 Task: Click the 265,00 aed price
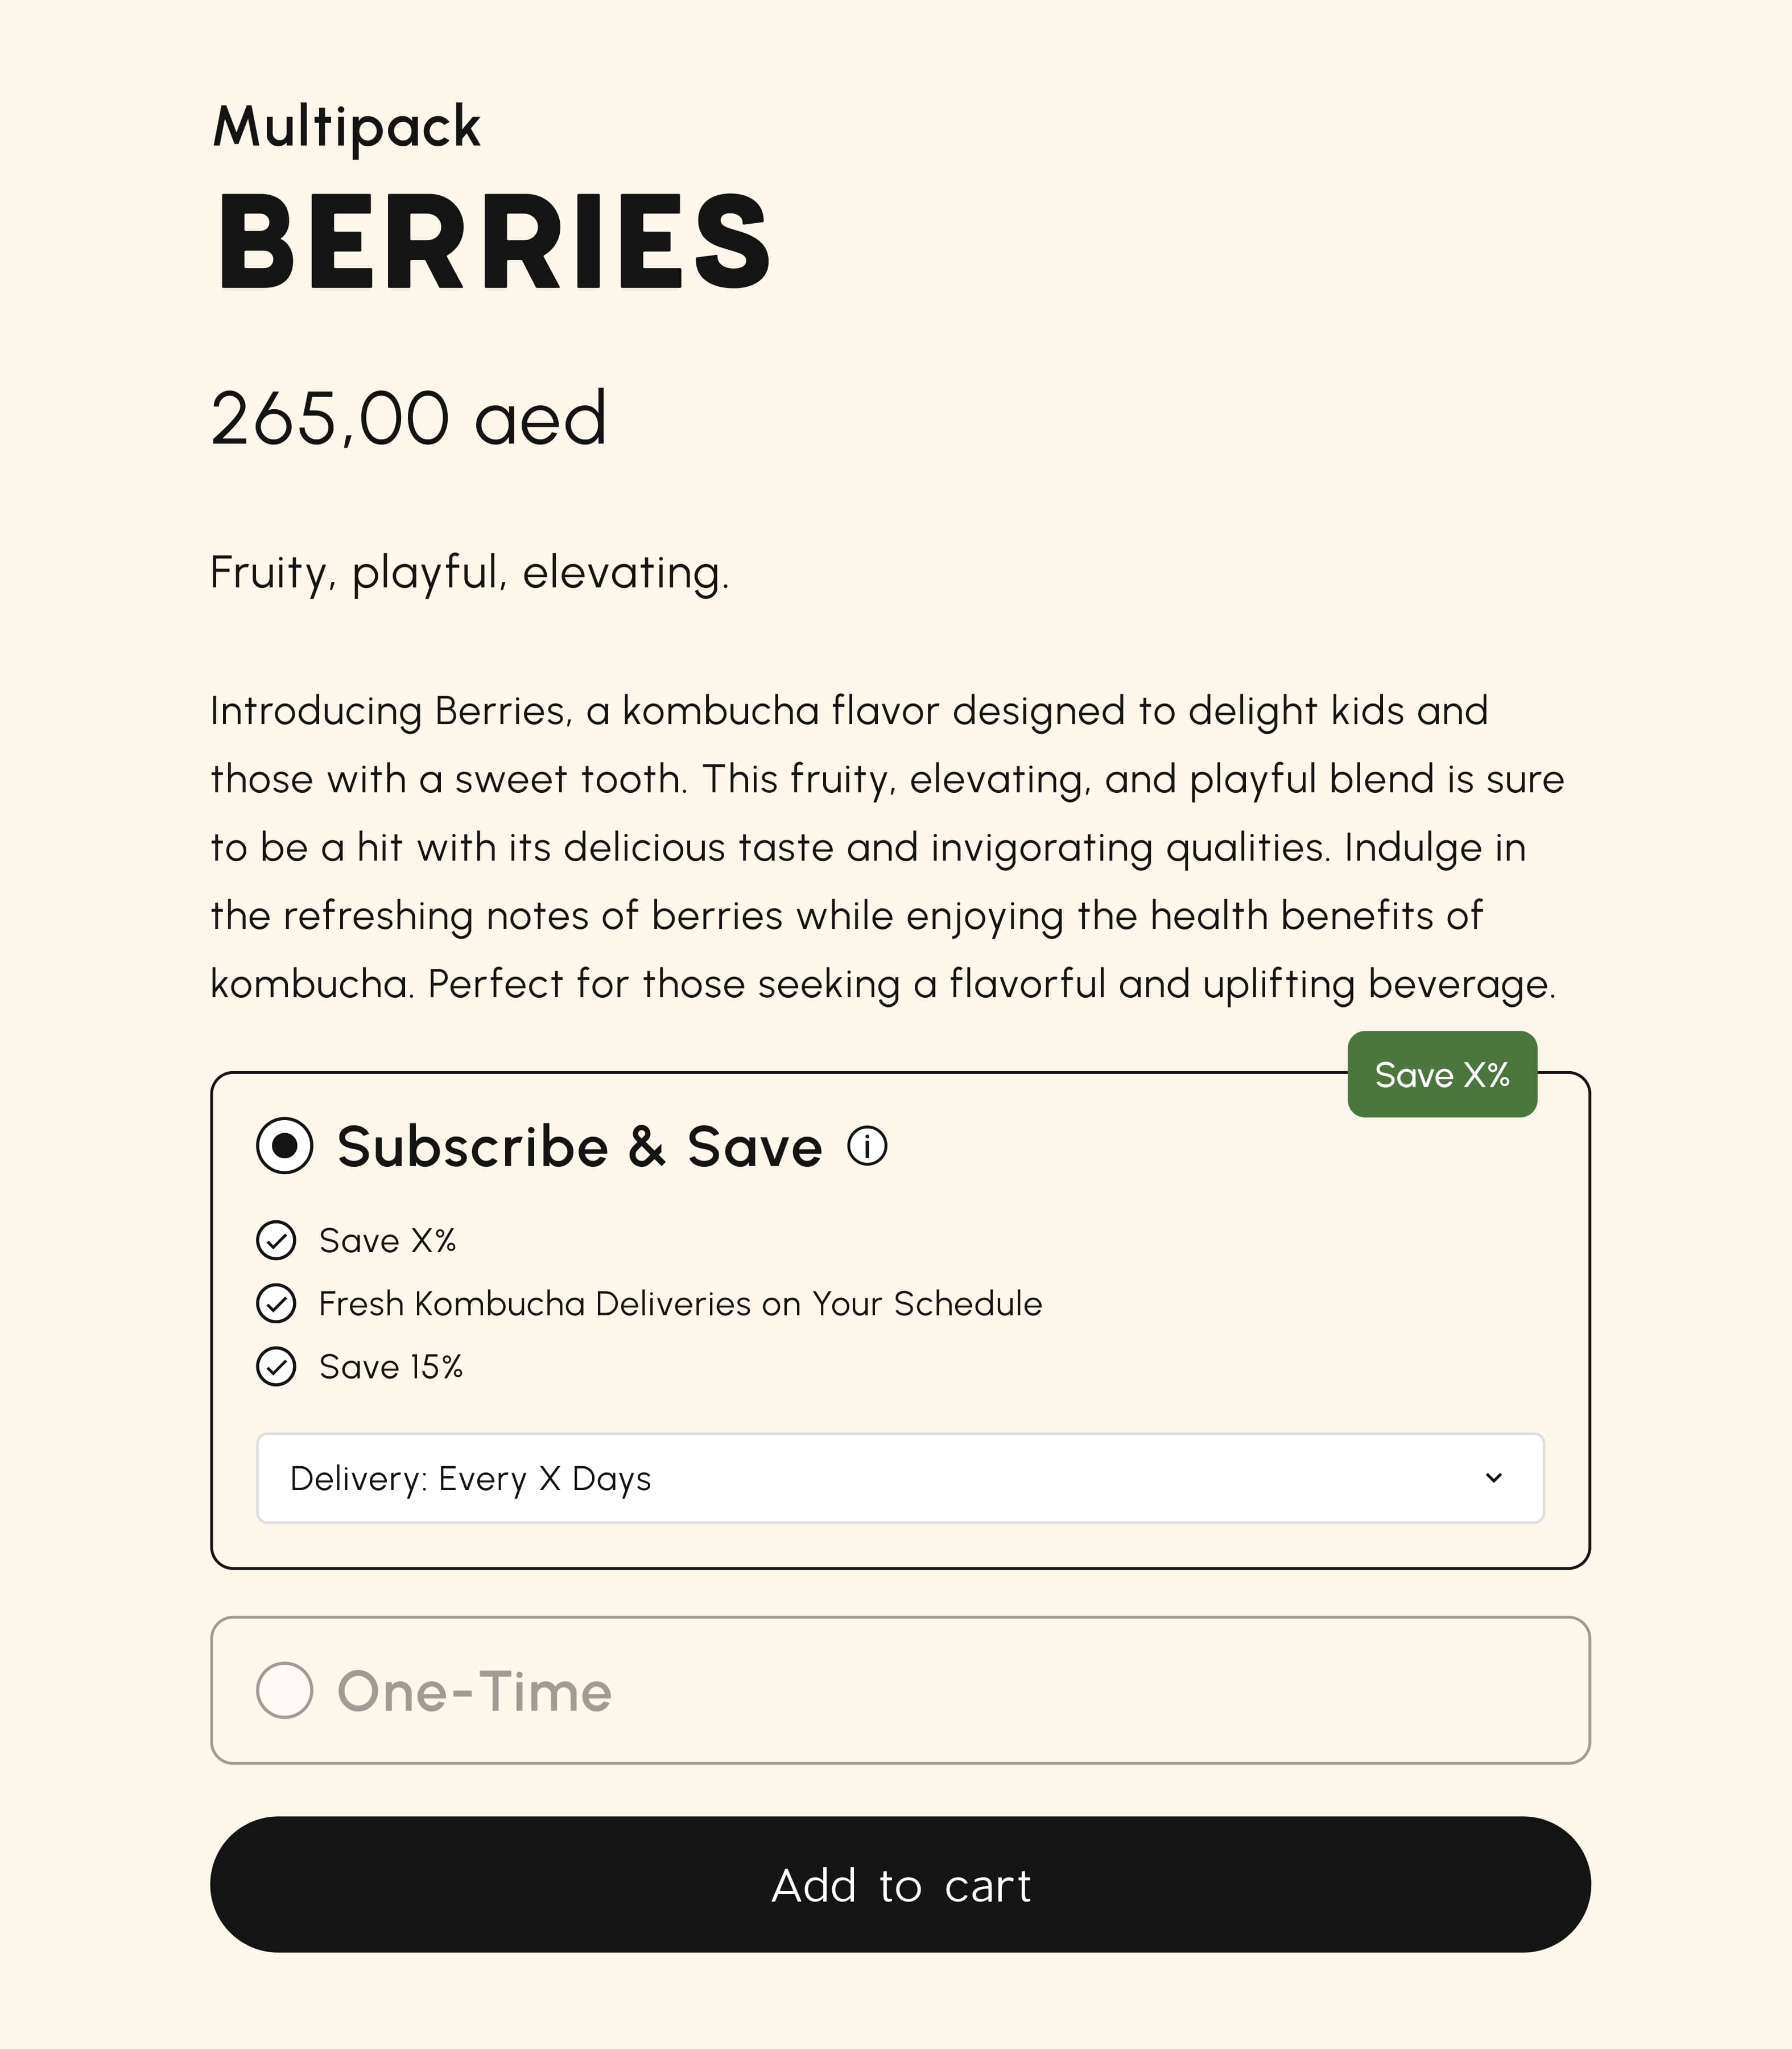pos(409,418)
